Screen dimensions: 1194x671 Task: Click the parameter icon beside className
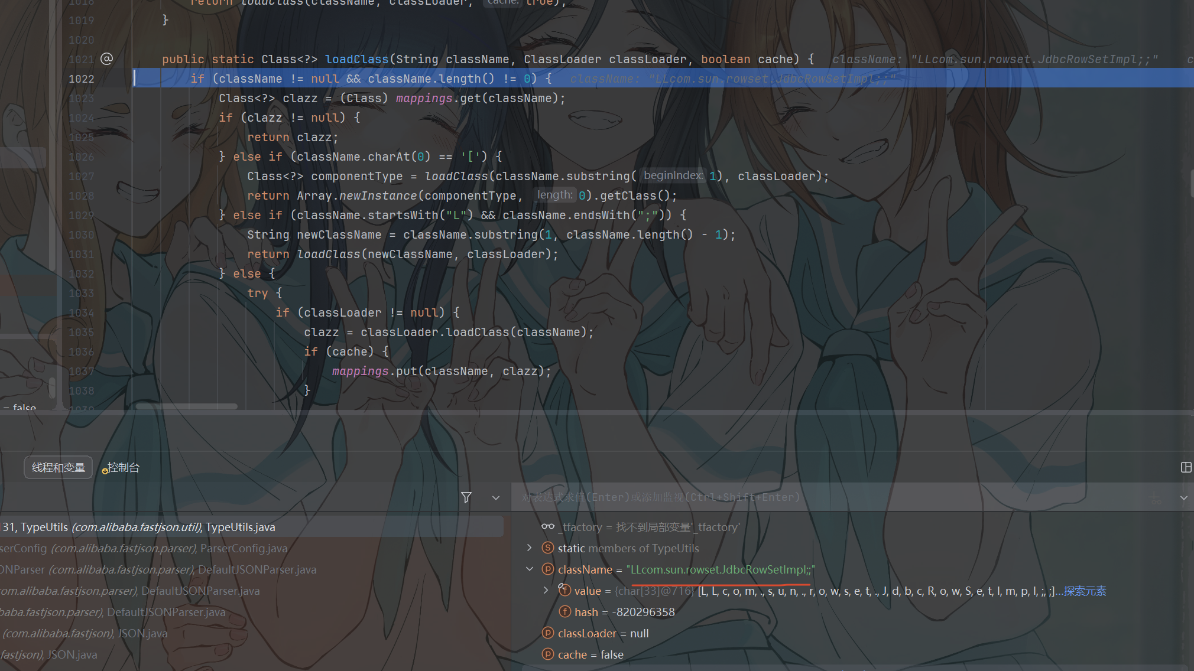click(548, 569)
